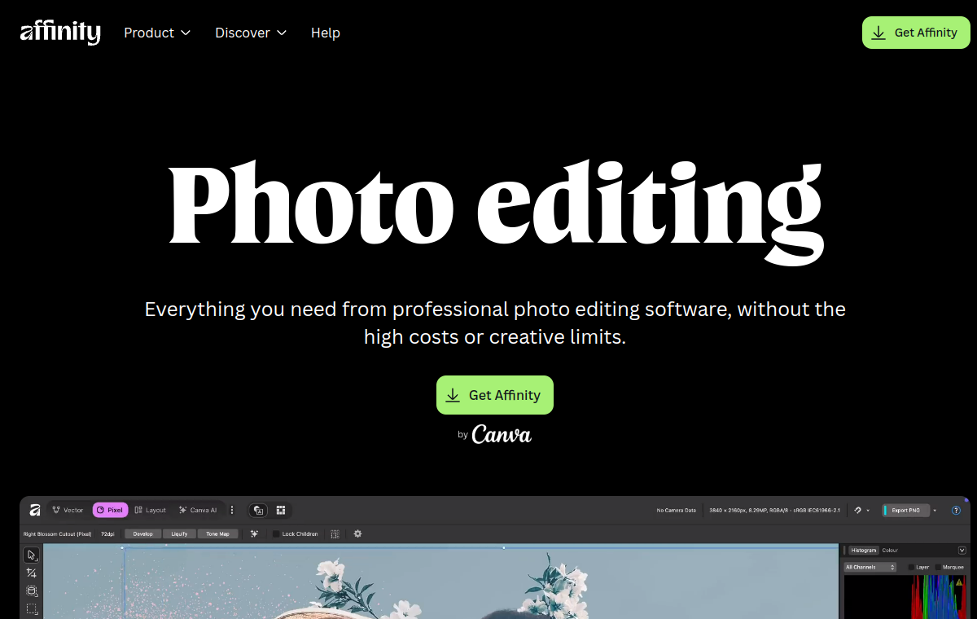Click the three-dot more options icon
The image size is (977, 619).
click(x=232, y=510)
